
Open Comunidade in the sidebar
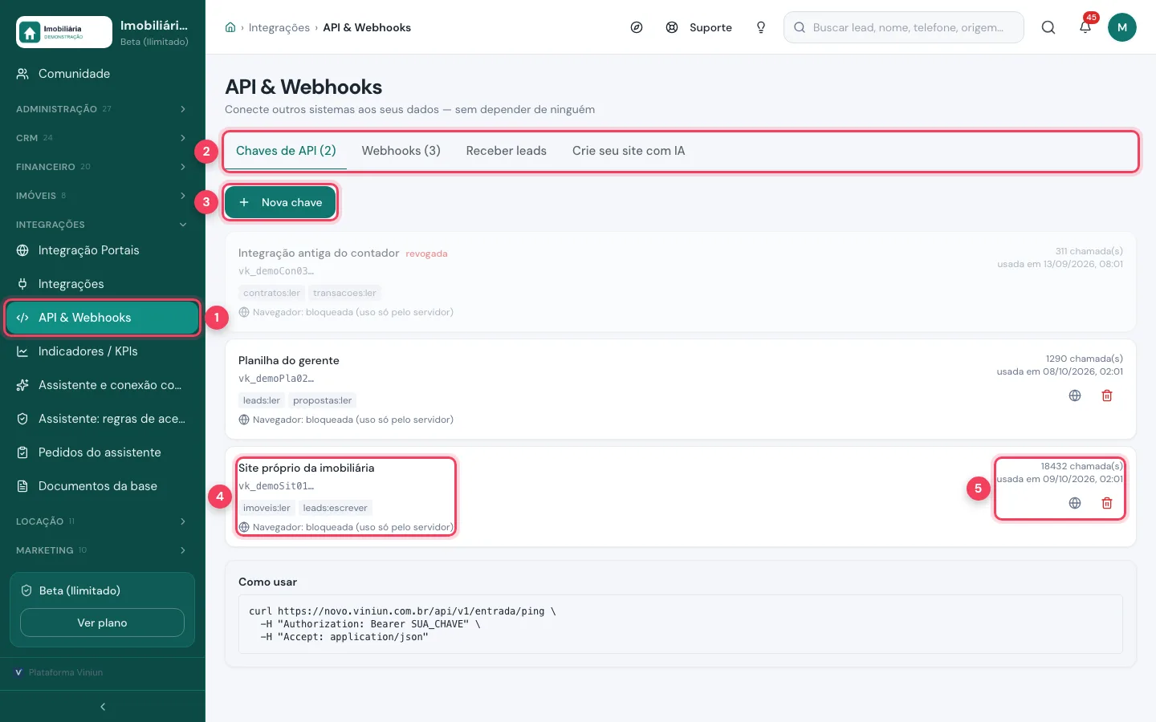click(103, 74)
